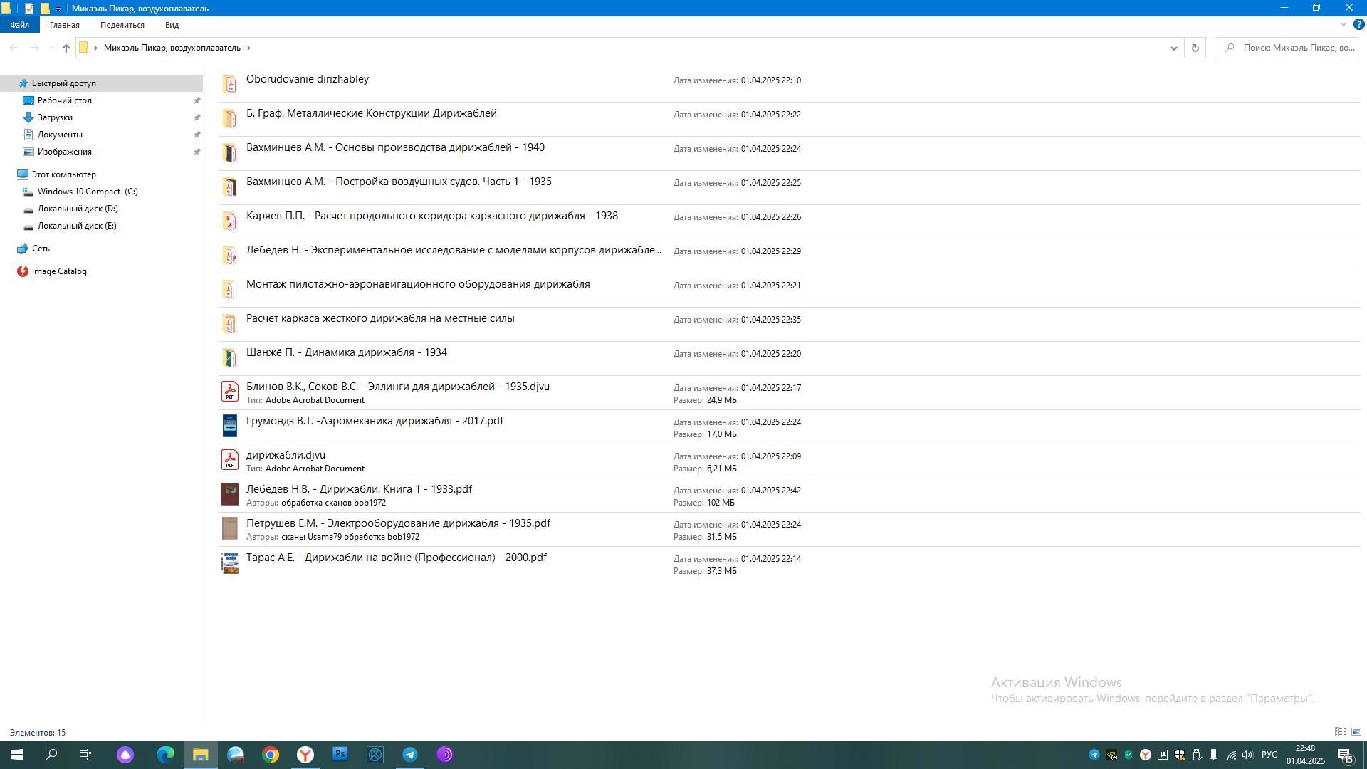Click the Telegram icon in the taskbar

pos(410,755)
